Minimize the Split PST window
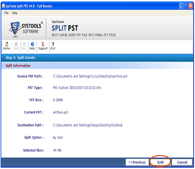The height and width of the screenshot is (169, 195). click(181, 6)
